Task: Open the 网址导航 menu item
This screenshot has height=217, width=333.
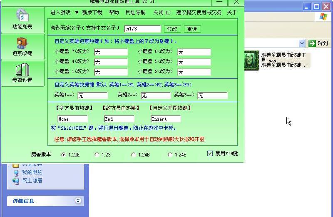Action: click(x=136, y=13)
